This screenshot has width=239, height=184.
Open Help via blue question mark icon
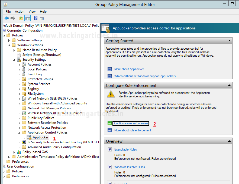tap(35, 18)
